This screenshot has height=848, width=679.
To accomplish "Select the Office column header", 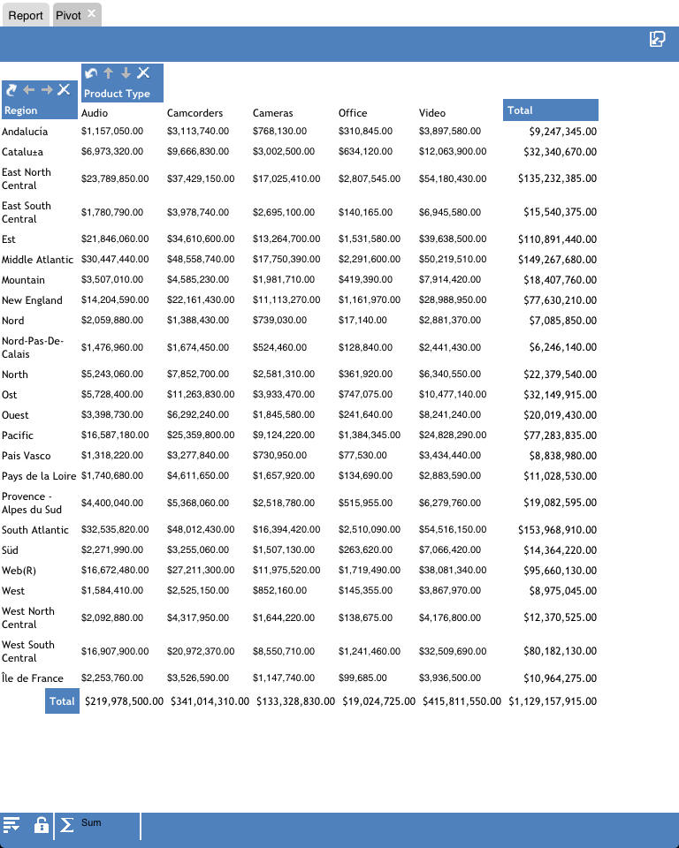I will point(353,113).
